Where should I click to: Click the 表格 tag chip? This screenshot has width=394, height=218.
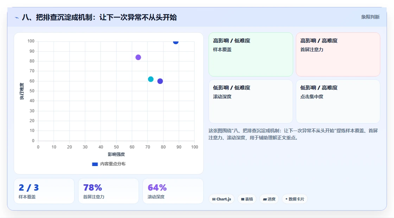click(x=247, y=199)
